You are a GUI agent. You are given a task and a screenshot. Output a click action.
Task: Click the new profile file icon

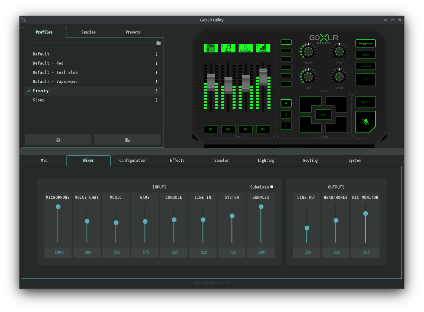coord(128,140)
